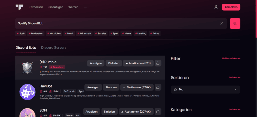
Task: Expand the Top sort dropdown
Action: point(205,89)
